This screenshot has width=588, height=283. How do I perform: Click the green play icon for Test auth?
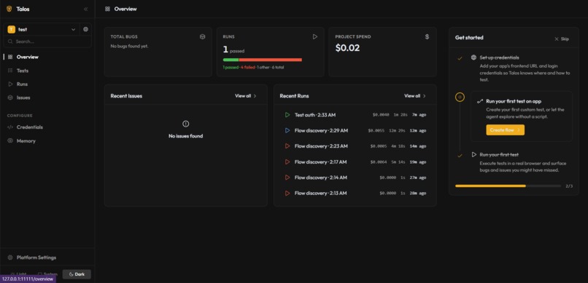coord(287,115)
